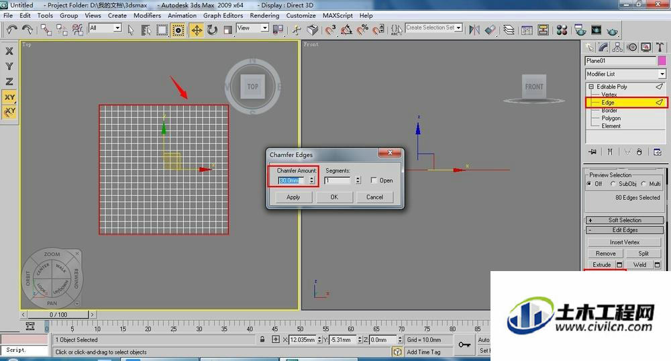Screen dimensions: 671x361
Task: Collapse the Edit Edges rollout
Action: coord(625,230)
